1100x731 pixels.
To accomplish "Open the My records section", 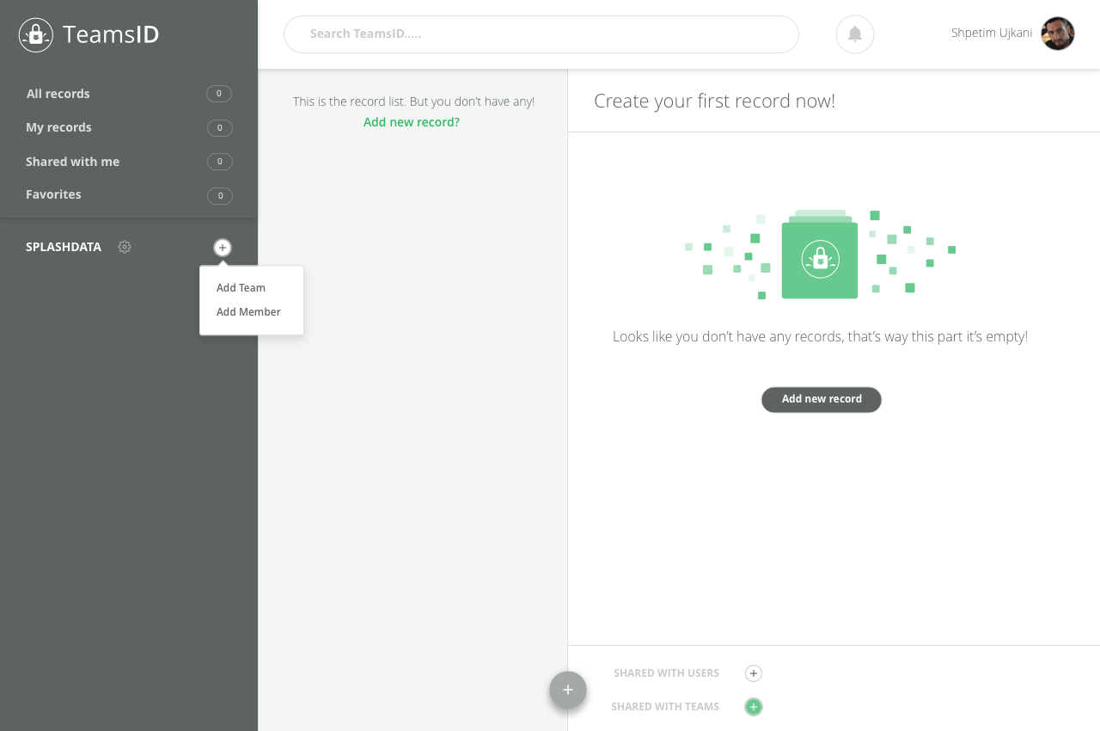I will pos(58,127).
